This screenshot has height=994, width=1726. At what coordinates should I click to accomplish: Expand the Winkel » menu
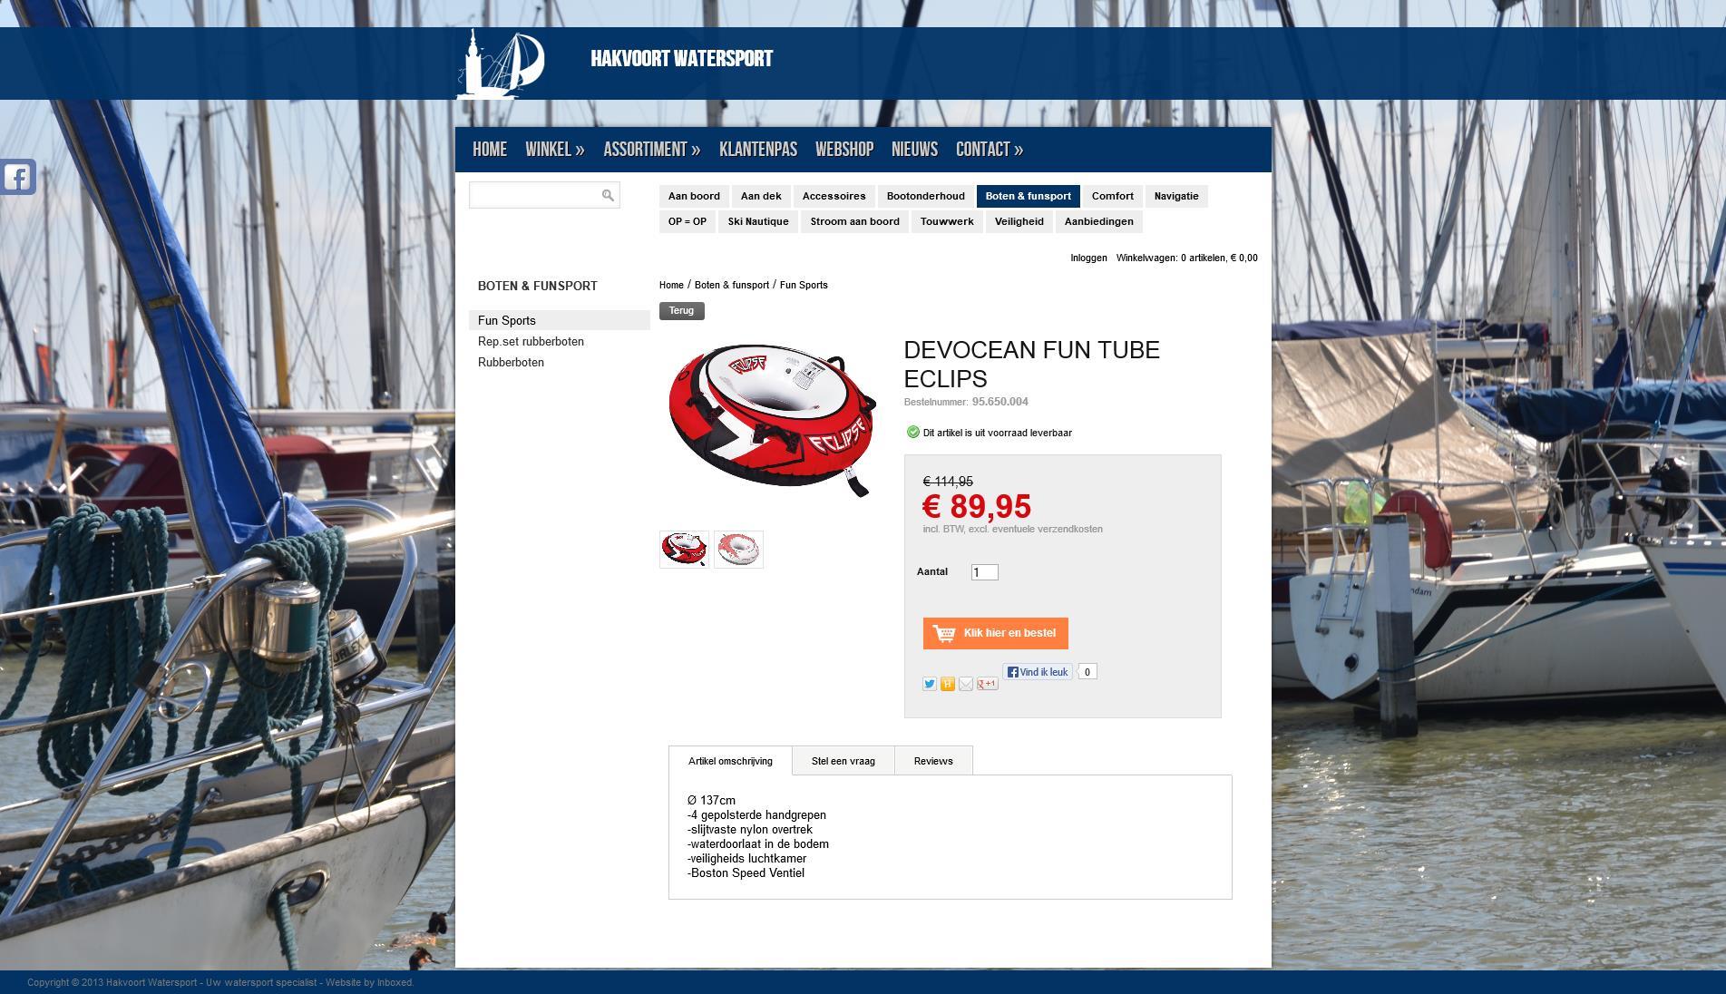(x=555, y=150)
